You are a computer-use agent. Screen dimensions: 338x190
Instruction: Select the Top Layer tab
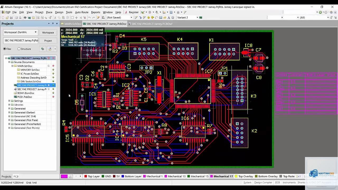pos(92,176)
